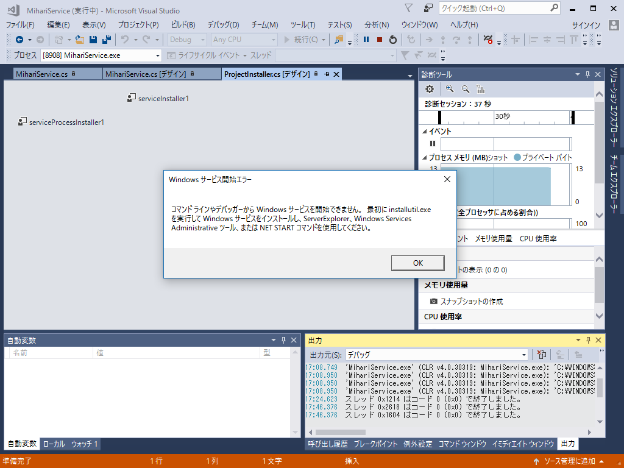Open the Any CPU platform dropdown
Image resolution: width=624 pixels, height=468 pixels.
tap(244, 40)
